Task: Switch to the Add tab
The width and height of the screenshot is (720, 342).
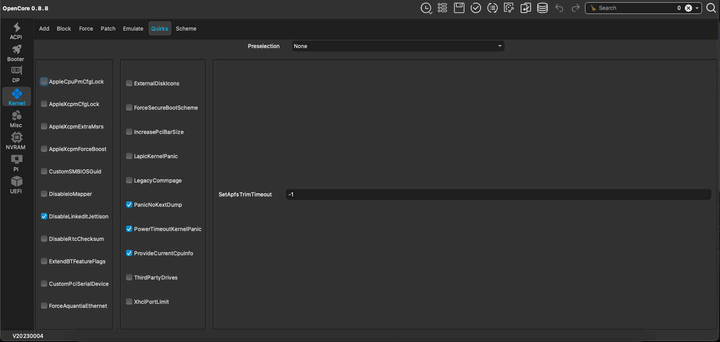Action: [44, 28]
